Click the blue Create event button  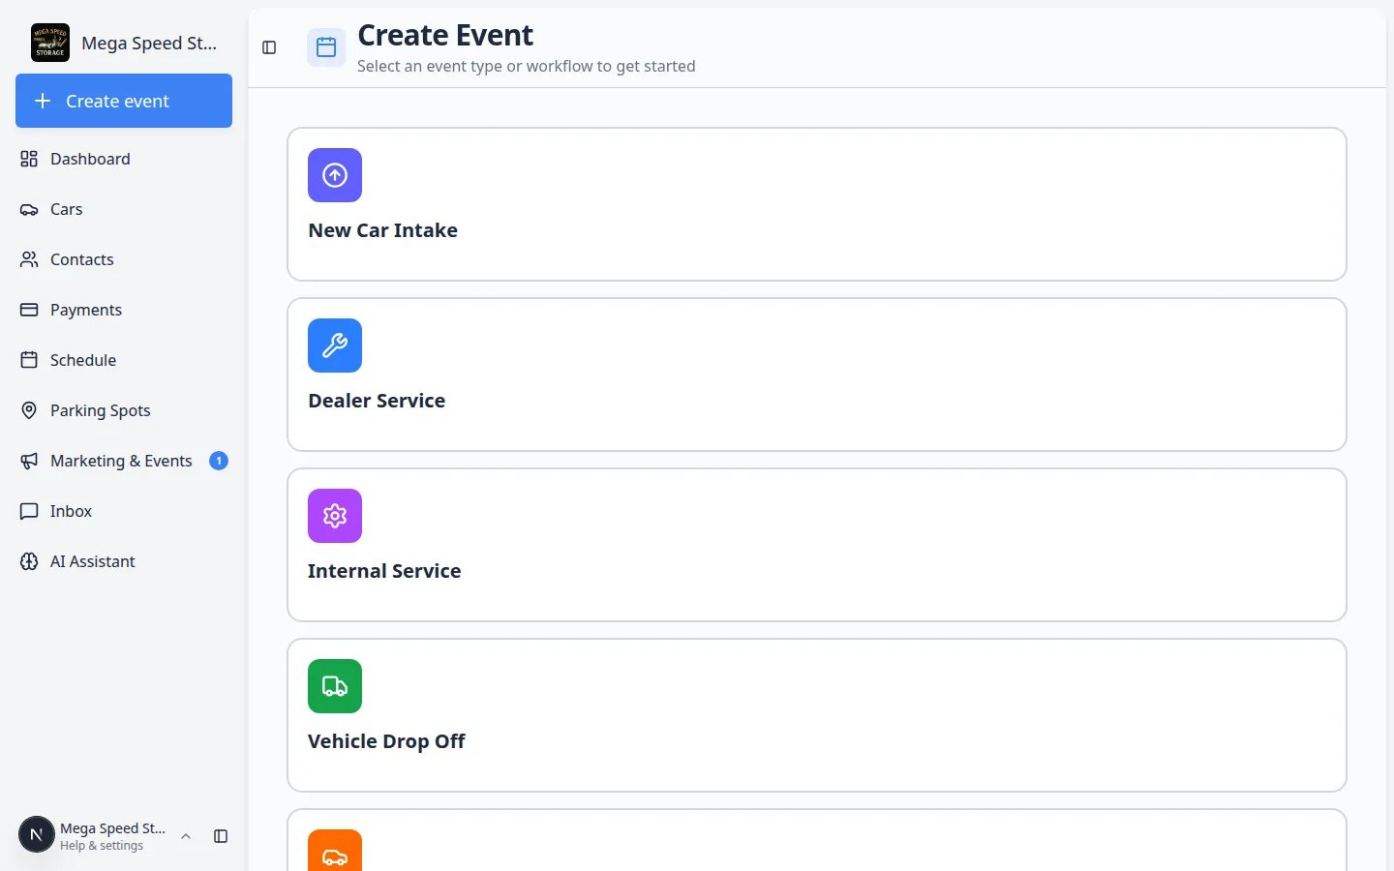click(124, 101)
